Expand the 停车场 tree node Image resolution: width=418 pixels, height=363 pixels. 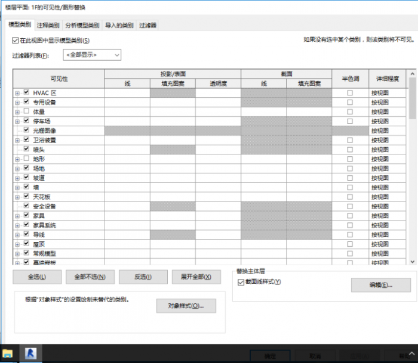click(x=17, y=121)
